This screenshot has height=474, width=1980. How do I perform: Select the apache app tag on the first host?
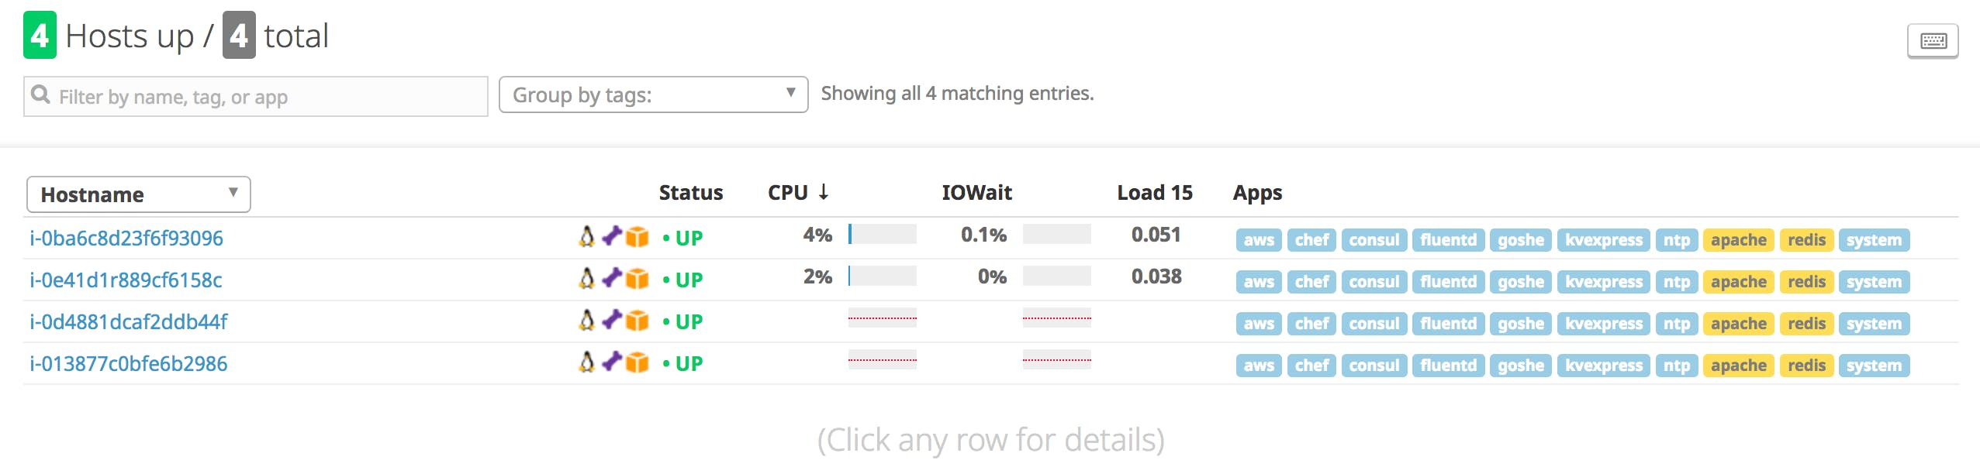click(1739, 240)
